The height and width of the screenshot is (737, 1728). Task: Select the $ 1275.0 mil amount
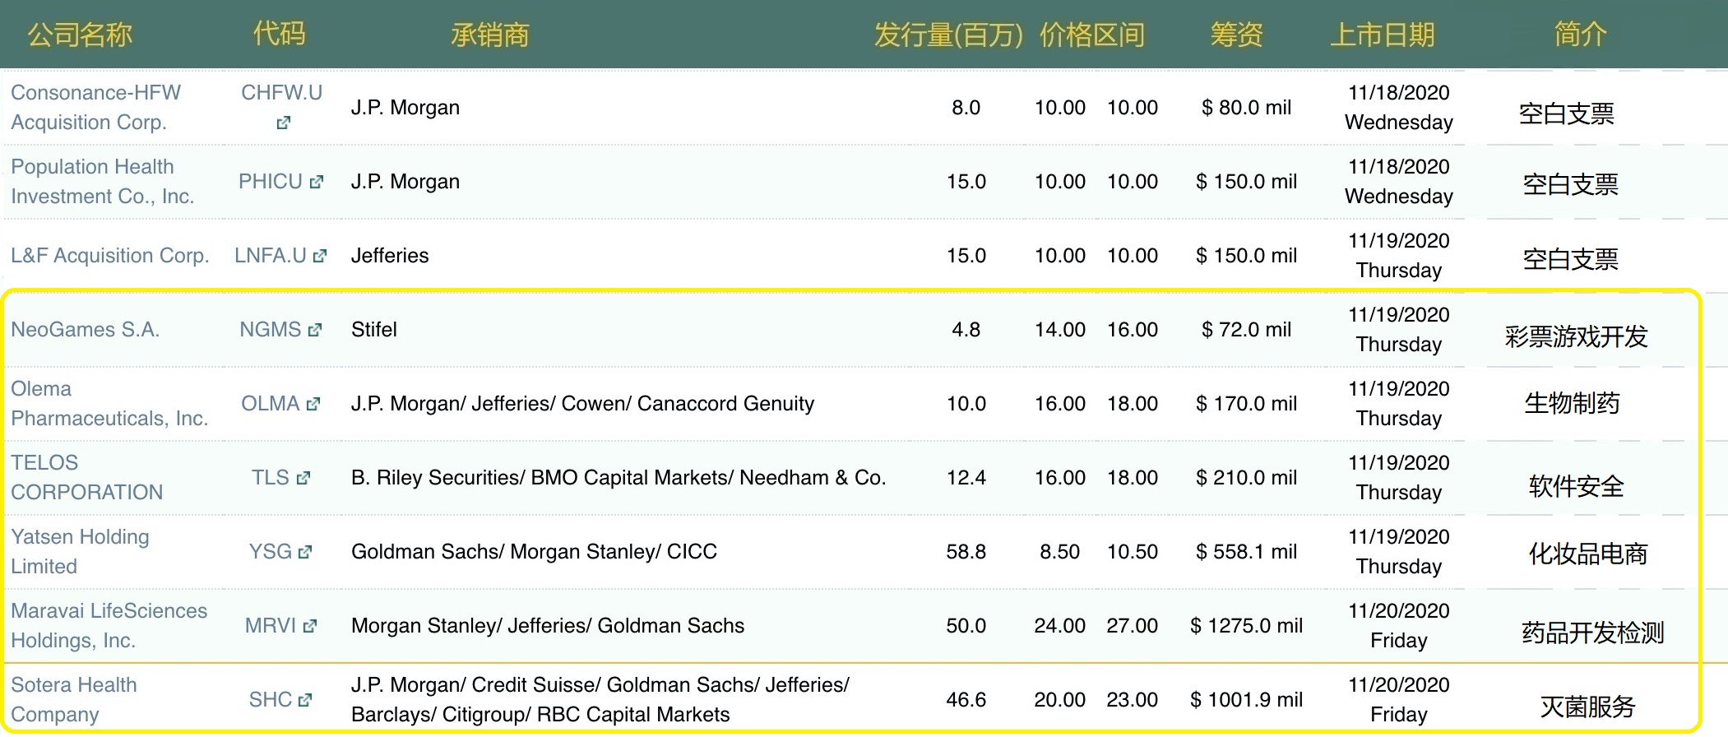coord(1246,626)
